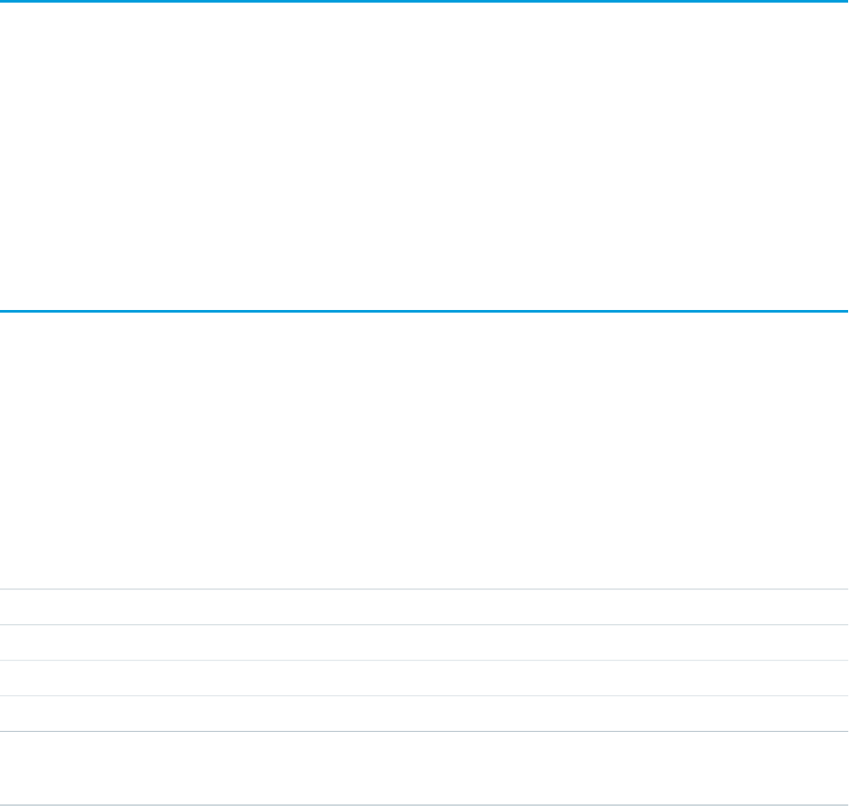The height and width of the screenshot is (806, 849).
Task: Click left end of last empty row
Action: pyautogui.click(x=10, y=713)
